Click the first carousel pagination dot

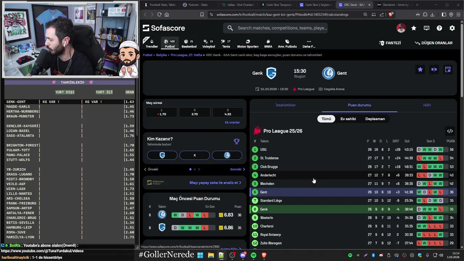coord(190,169)
